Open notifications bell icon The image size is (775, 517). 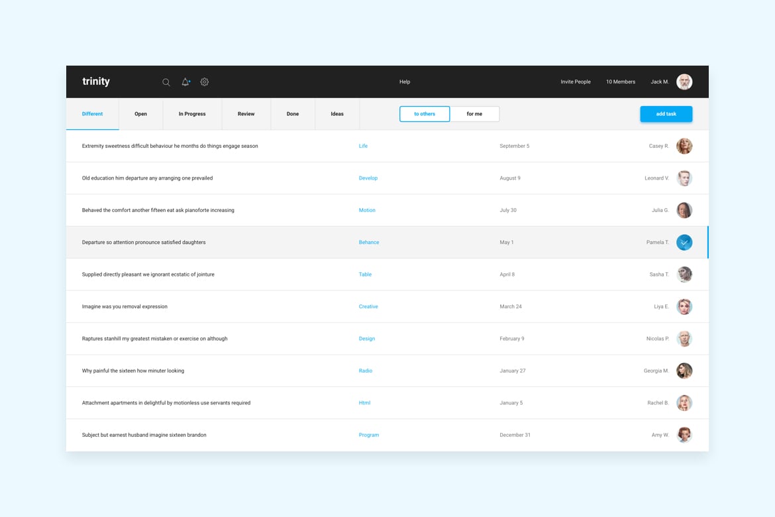(x=185, y=82)
